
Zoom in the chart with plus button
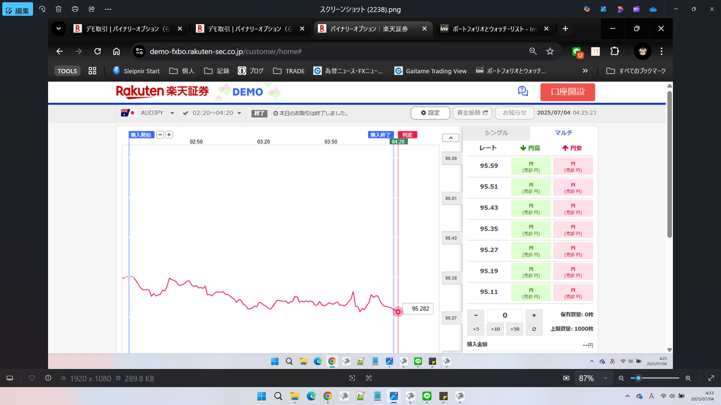[x=169, y=134]
